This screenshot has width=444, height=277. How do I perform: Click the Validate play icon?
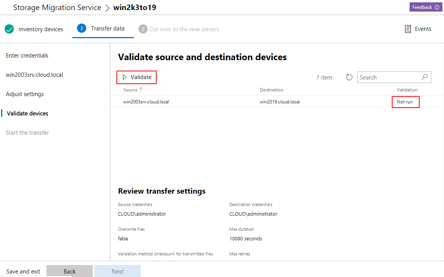click(125, 77)
